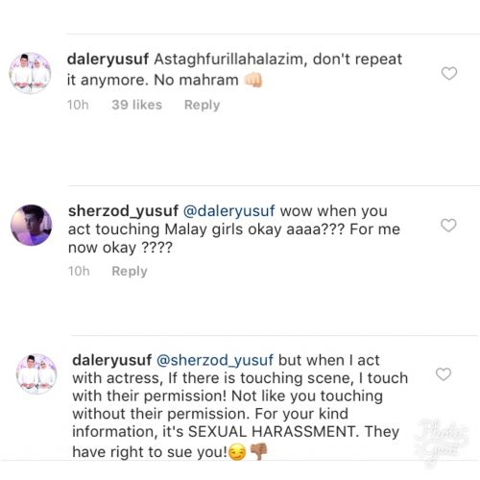This screenshot has height=480, width=480.
Task: Tap the 10h timestamp on sherzod_yusuf's comment
Action: tap(79, 272)
